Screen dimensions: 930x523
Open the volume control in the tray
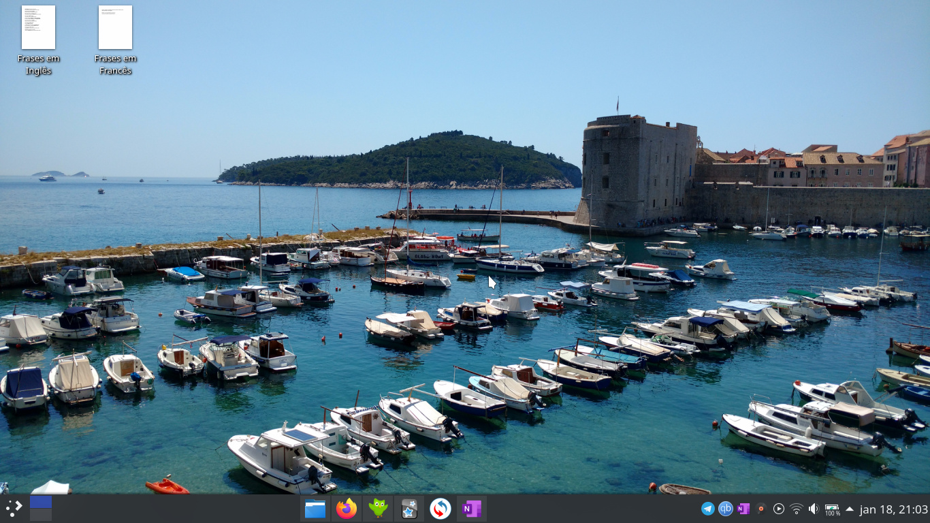pos(814,509)
